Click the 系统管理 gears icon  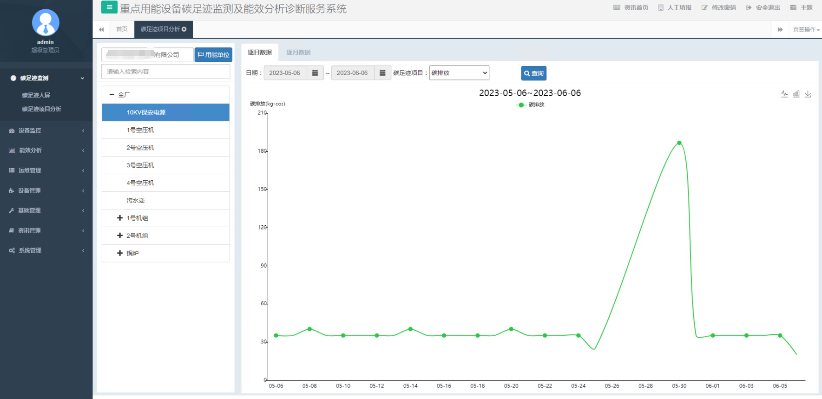click(12, 250)
